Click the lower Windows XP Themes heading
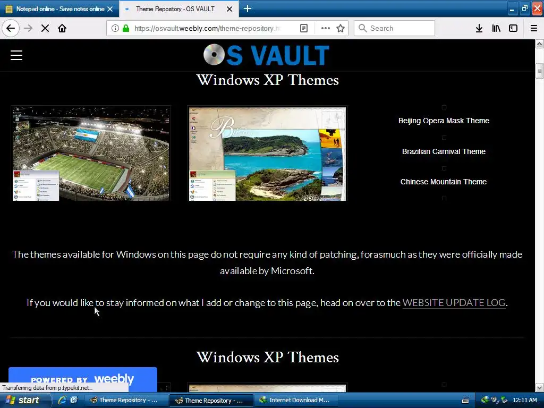Image resolution: width=544 pixels, height=408 pixels. click(x=268, y=358)
